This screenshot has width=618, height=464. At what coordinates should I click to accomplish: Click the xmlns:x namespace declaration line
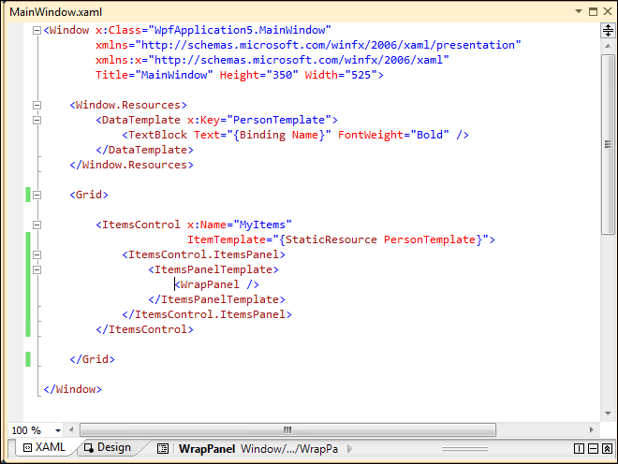tap(272, 60)
